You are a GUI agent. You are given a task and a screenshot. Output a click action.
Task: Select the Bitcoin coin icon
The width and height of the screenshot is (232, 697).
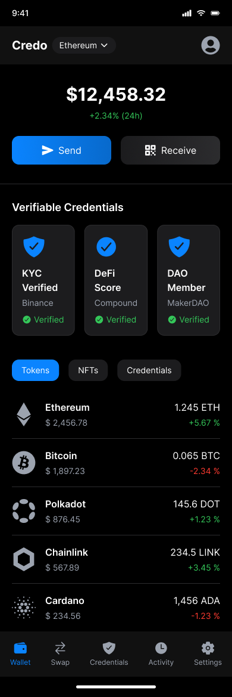[x=24, y=463]
